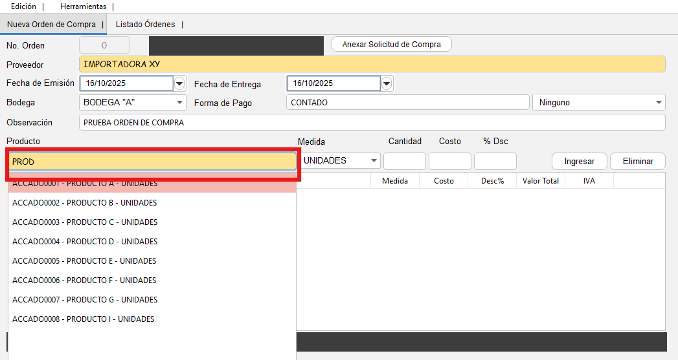678x360 pixels.
Task: Expand the Bodega dropdown
Action: [179, 103]
